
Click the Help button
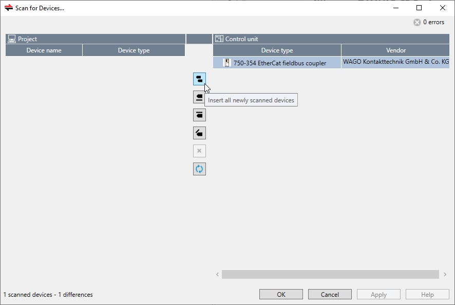(x=427, y=294)
